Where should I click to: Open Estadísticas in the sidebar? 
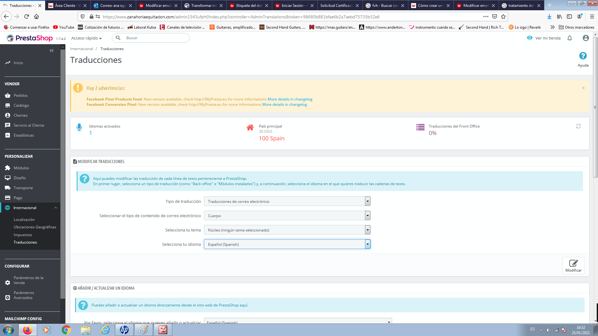24,135
